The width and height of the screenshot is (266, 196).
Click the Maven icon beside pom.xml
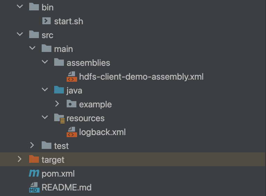click(34, 173)
